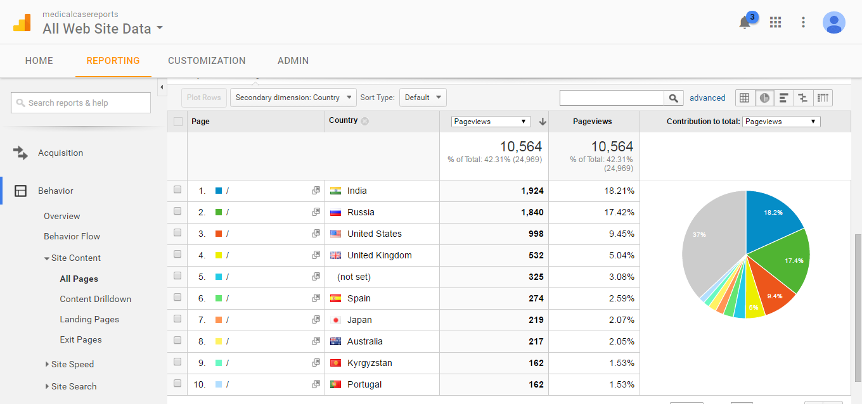Open the ADMIN tab
The height and width of the screenshot is (404, 862).
pyautogui.click(x=293, y=61)
